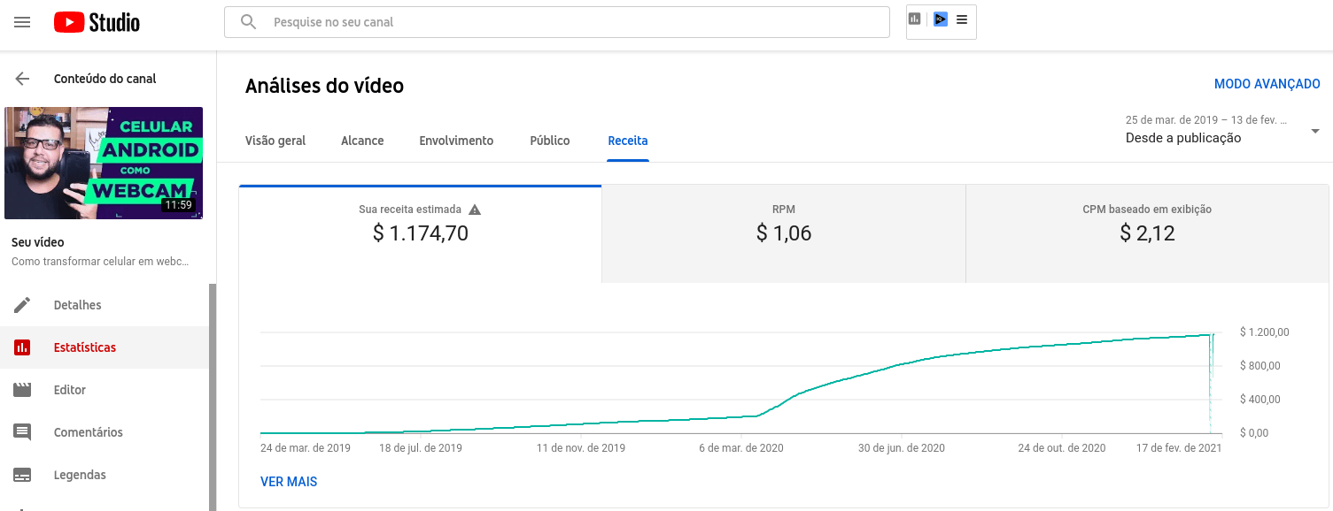
Task: Click the '11 de nov. de 2019' axis label
Action: click(581, 448)
